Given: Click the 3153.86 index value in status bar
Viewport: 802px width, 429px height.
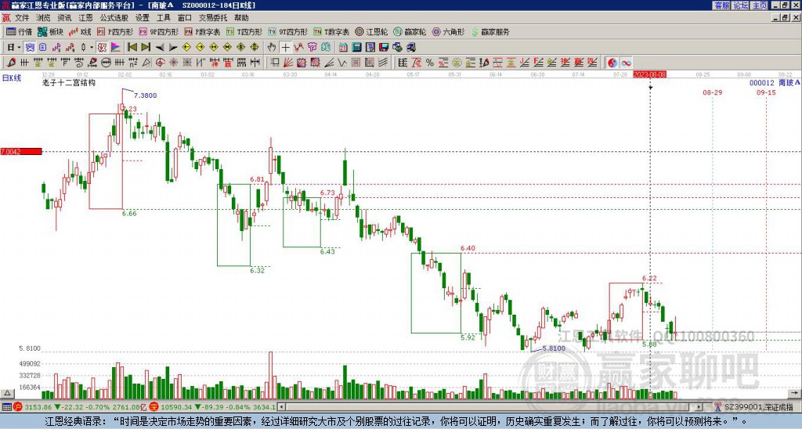Looking at the screenshot, I should (x=38, y=407).
